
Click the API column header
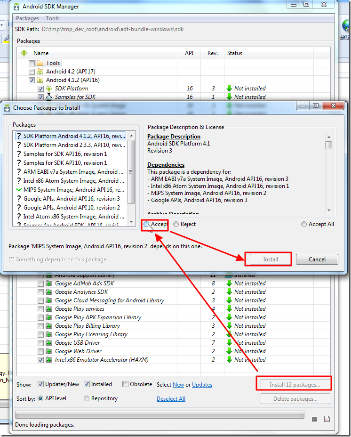click(189, 53)
